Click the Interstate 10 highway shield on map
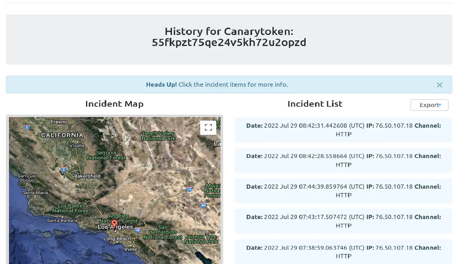 click(137, 230)
